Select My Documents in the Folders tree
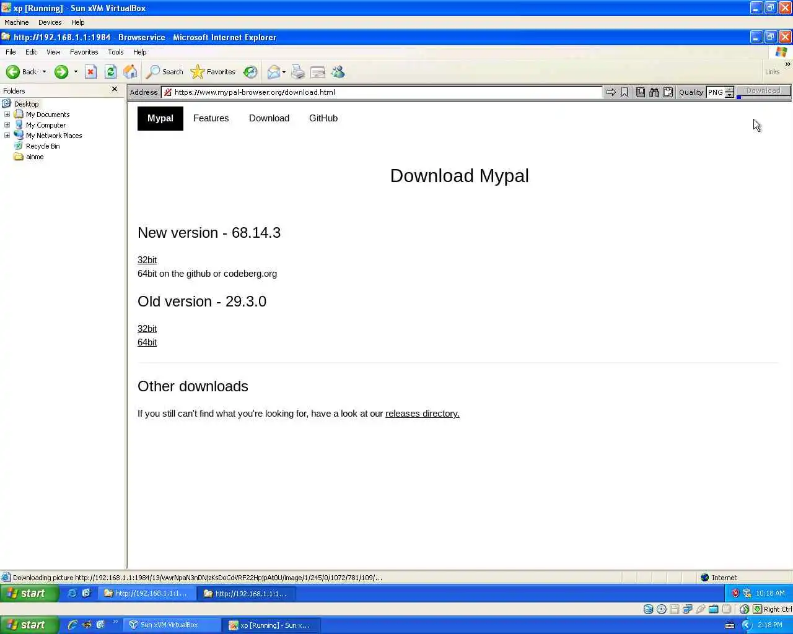Screen dimensions: 793x634 (48, 115)
